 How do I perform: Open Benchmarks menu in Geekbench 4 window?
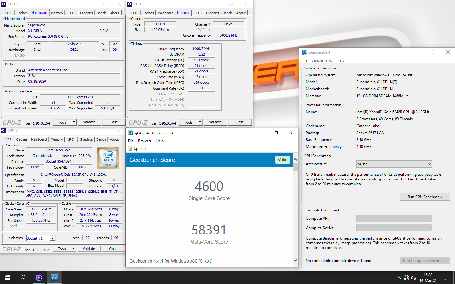click(x=322, y=60)
